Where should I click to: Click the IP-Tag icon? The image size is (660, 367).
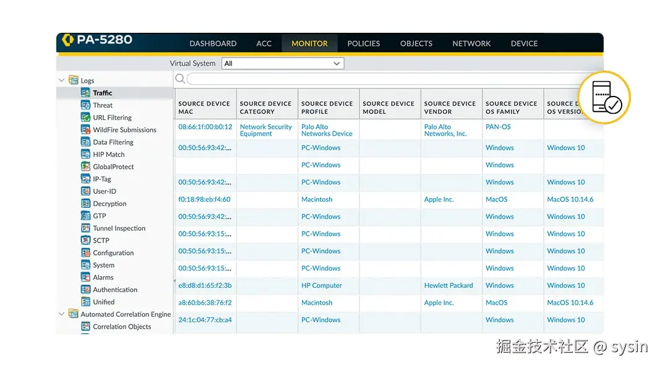(85, 179)
